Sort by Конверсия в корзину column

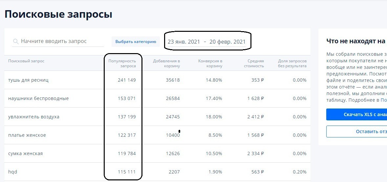(x=210, y=63)
